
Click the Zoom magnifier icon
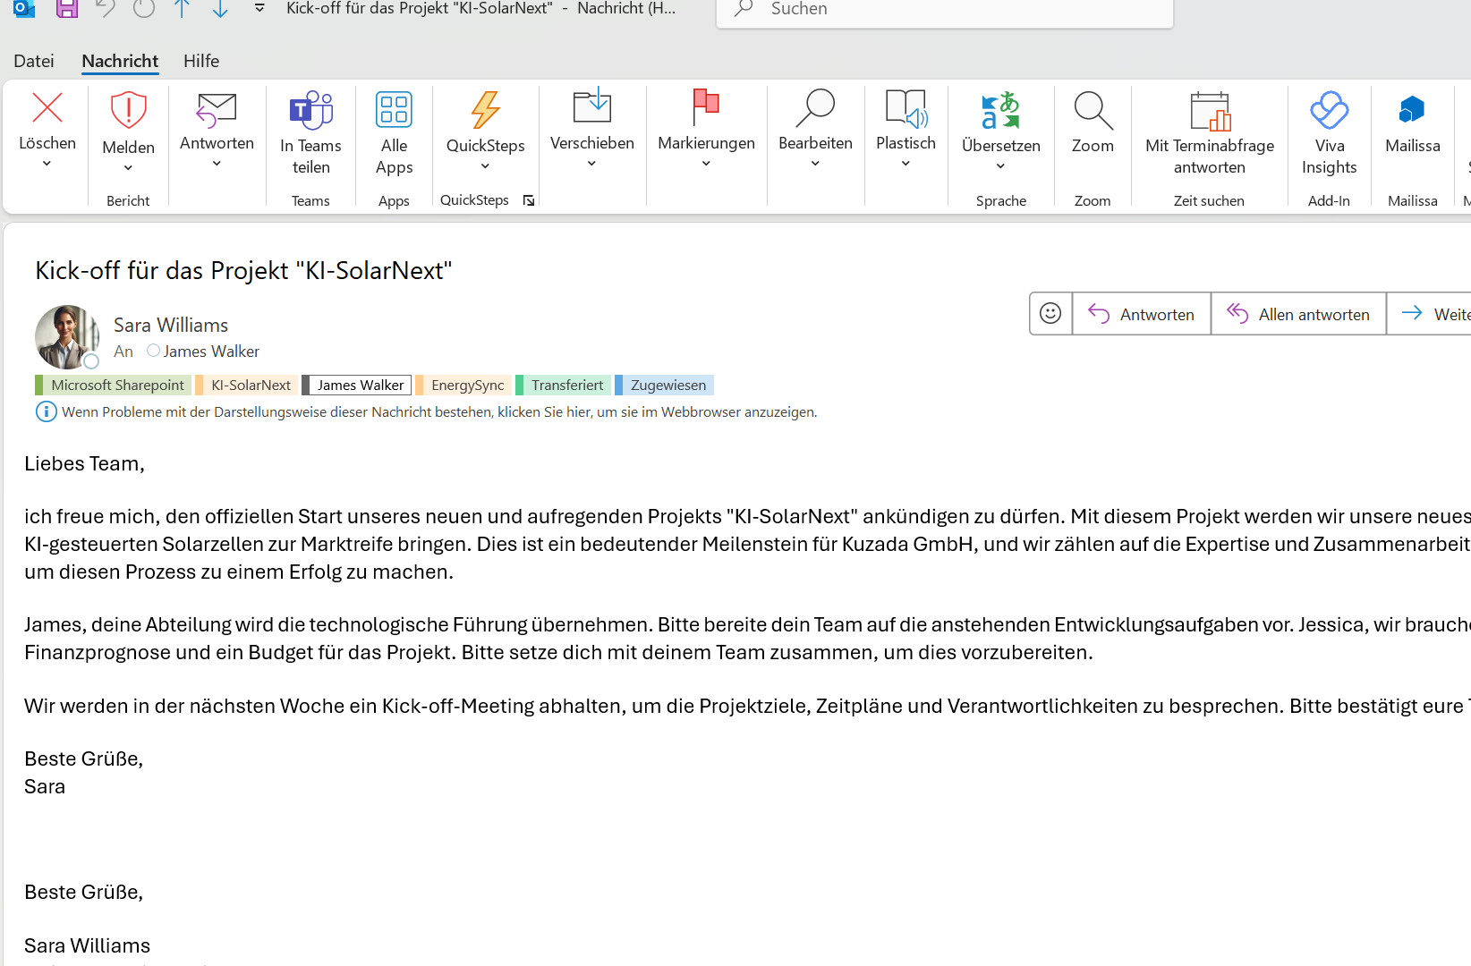1093,110
